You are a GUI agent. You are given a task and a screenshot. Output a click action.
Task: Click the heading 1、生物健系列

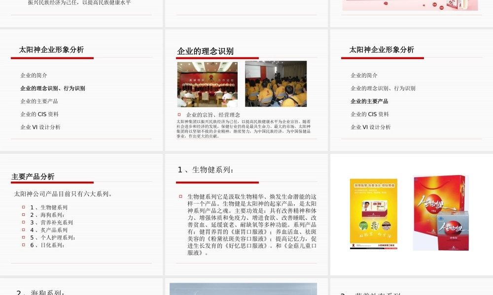(206, 170)
